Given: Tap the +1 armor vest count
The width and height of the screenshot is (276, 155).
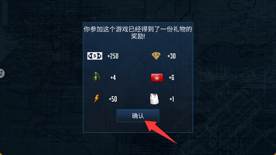Looking at the screenshot, I should click(x=172, y=99).
